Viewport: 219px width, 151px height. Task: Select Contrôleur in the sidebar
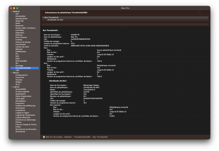coord(20,30)
